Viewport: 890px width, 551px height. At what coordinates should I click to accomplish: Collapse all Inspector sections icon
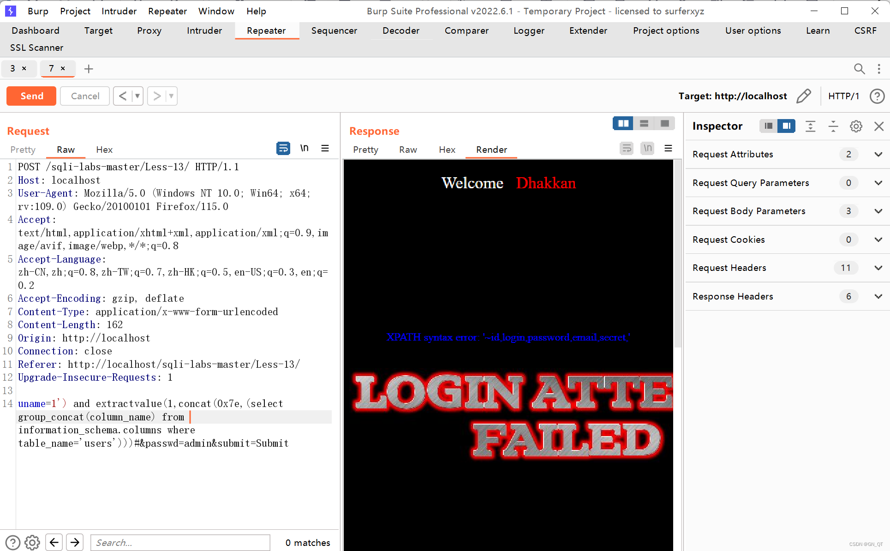pyautogui.click(x=833, y=126)
